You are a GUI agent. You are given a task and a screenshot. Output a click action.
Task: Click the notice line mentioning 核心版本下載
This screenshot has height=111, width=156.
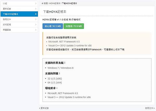pyautogui.click(x=85, y=50)
